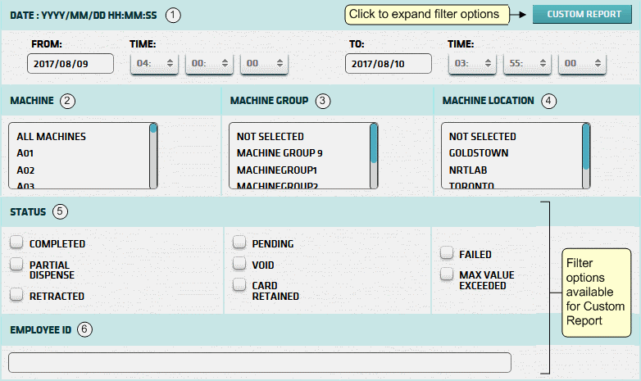
Task: Click the Custom Report button
Action: click(582, 14)
